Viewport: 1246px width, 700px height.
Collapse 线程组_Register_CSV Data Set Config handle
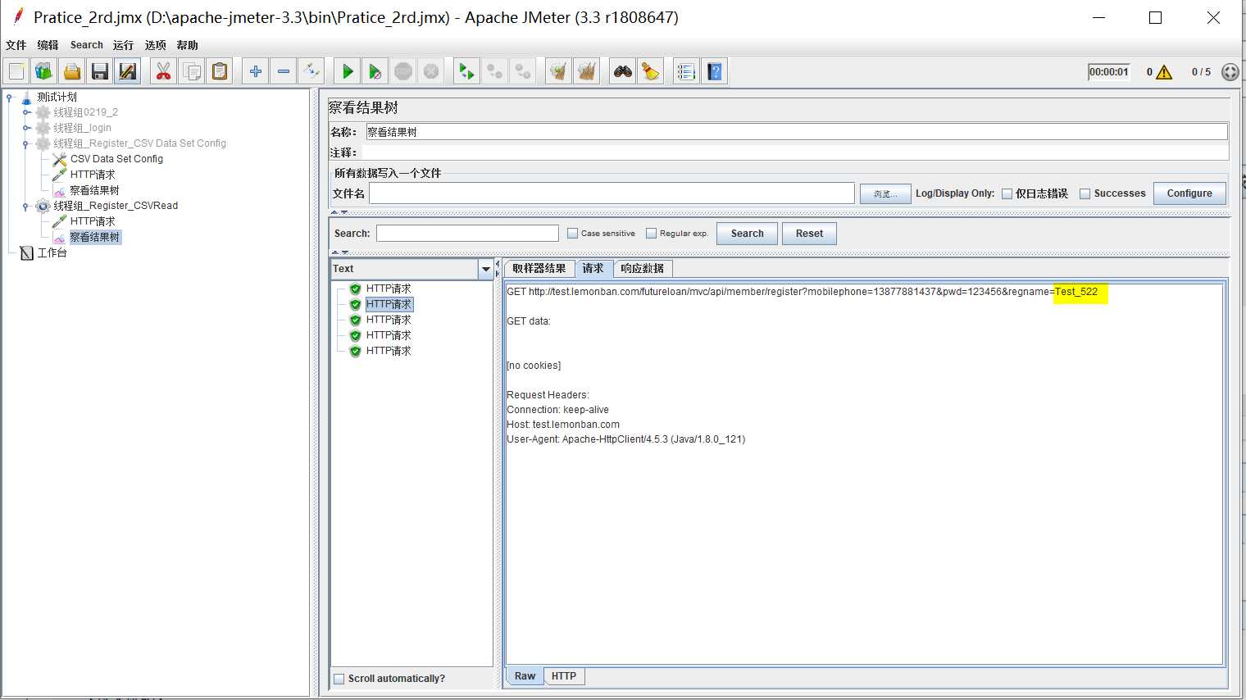[x=26, y=143]
